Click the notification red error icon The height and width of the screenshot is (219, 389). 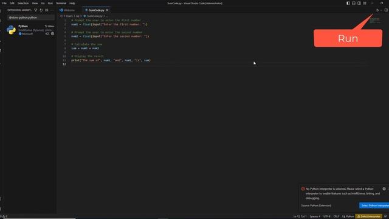[303, 189]
